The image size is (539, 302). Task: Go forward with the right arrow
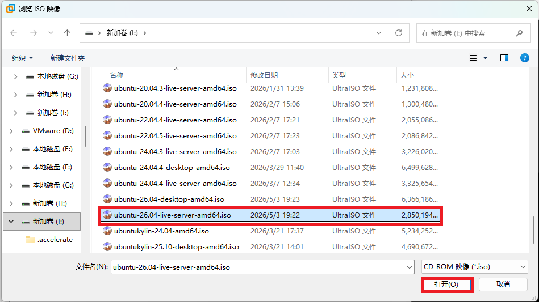(x=34, y=33)
